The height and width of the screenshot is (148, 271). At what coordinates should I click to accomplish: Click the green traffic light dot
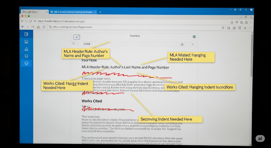tap(29, 16)
